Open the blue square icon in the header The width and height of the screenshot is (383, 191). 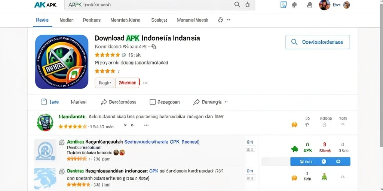284,5
